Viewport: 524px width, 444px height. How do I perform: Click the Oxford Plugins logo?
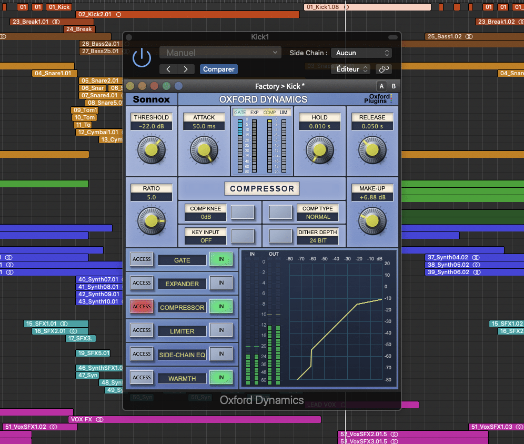coord(379,99)
